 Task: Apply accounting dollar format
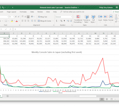click(57, 21)
